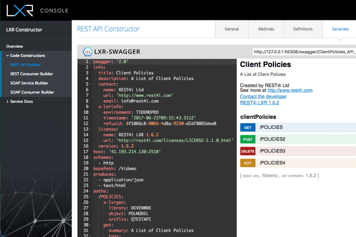Viewport: 356px width, 237px height.
Task: Click the POST method badge
Action: (248, 139)
